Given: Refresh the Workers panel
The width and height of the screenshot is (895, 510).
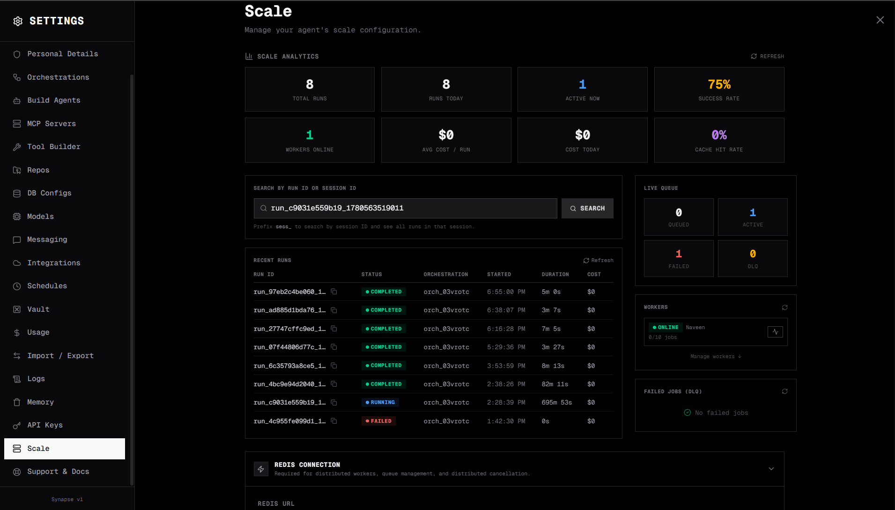Looking at the screenshot, I should pyautogui.click(x=784, y=307).
